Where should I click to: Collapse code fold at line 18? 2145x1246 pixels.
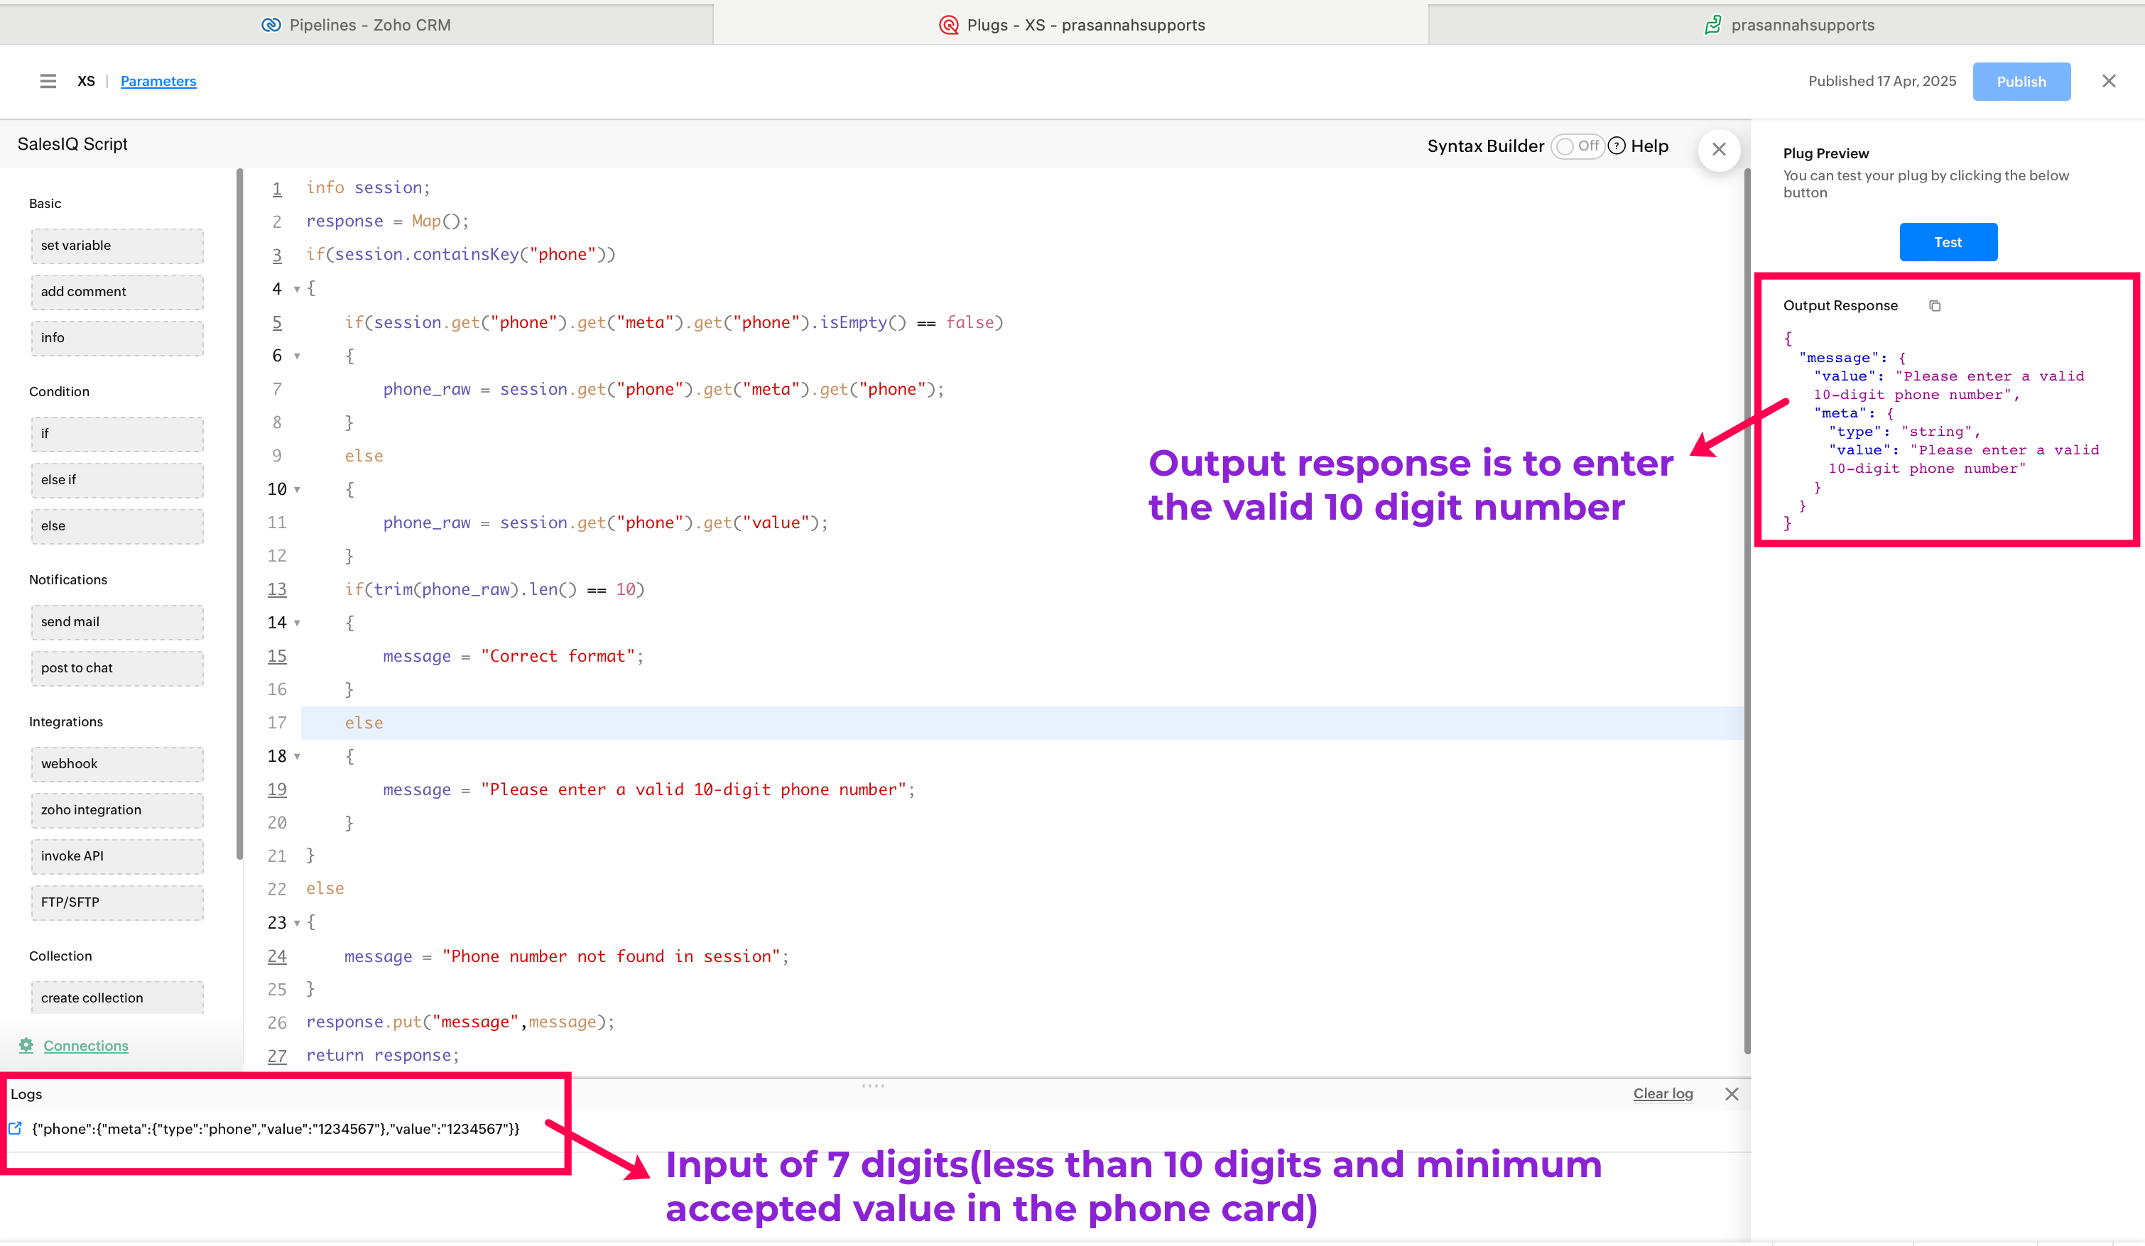coord(297,757)
